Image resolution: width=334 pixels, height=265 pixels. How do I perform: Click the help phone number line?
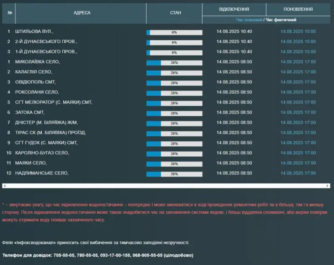pos(98,255)
